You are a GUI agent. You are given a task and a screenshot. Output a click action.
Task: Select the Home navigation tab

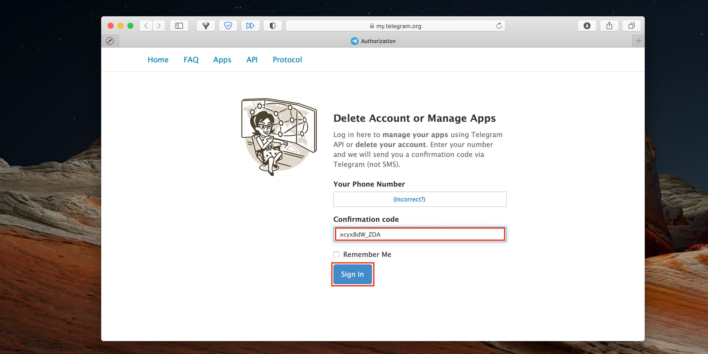158,59
